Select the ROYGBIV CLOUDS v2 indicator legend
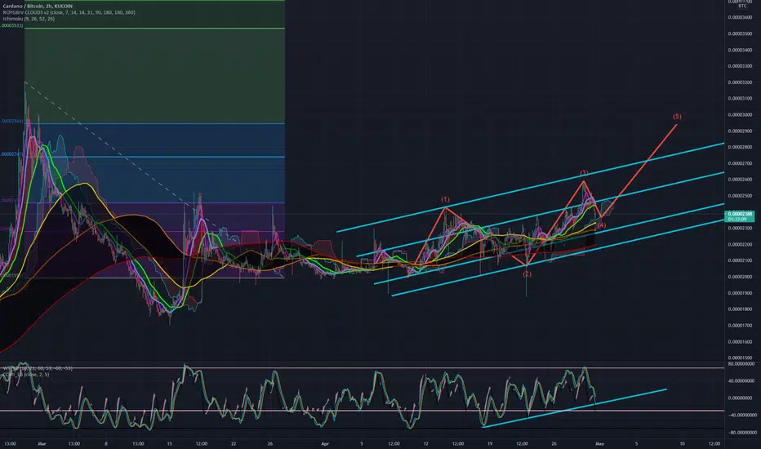This screenshot has width=761, height=449. 69,12
